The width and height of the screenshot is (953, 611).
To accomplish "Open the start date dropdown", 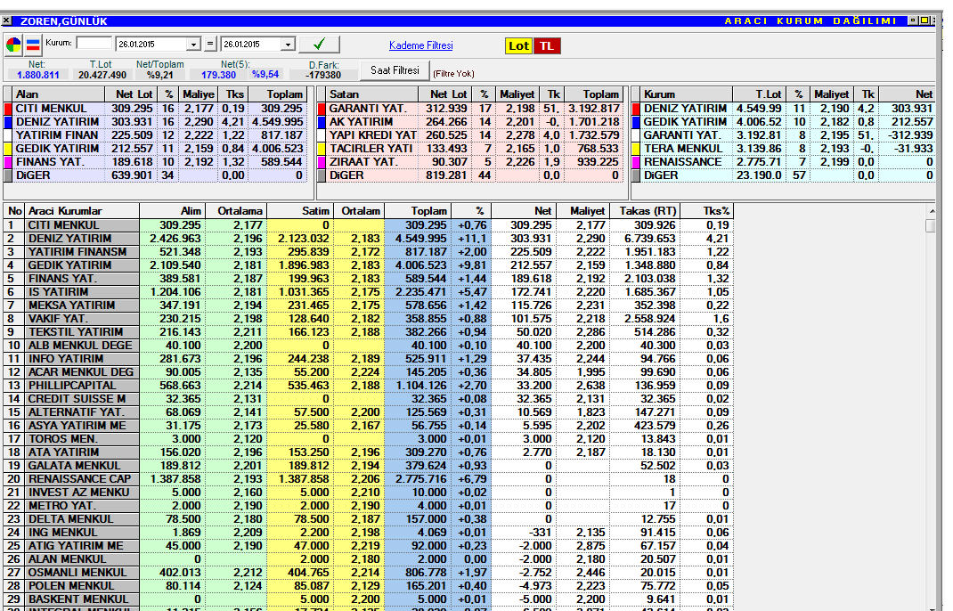I will pos(193,45).
